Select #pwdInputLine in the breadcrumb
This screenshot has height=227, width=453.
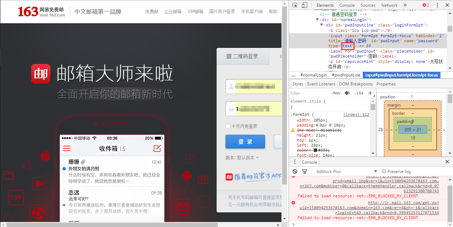(346, 75)
